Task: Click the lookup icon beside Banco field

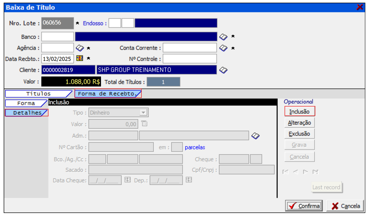Action: 223,36
